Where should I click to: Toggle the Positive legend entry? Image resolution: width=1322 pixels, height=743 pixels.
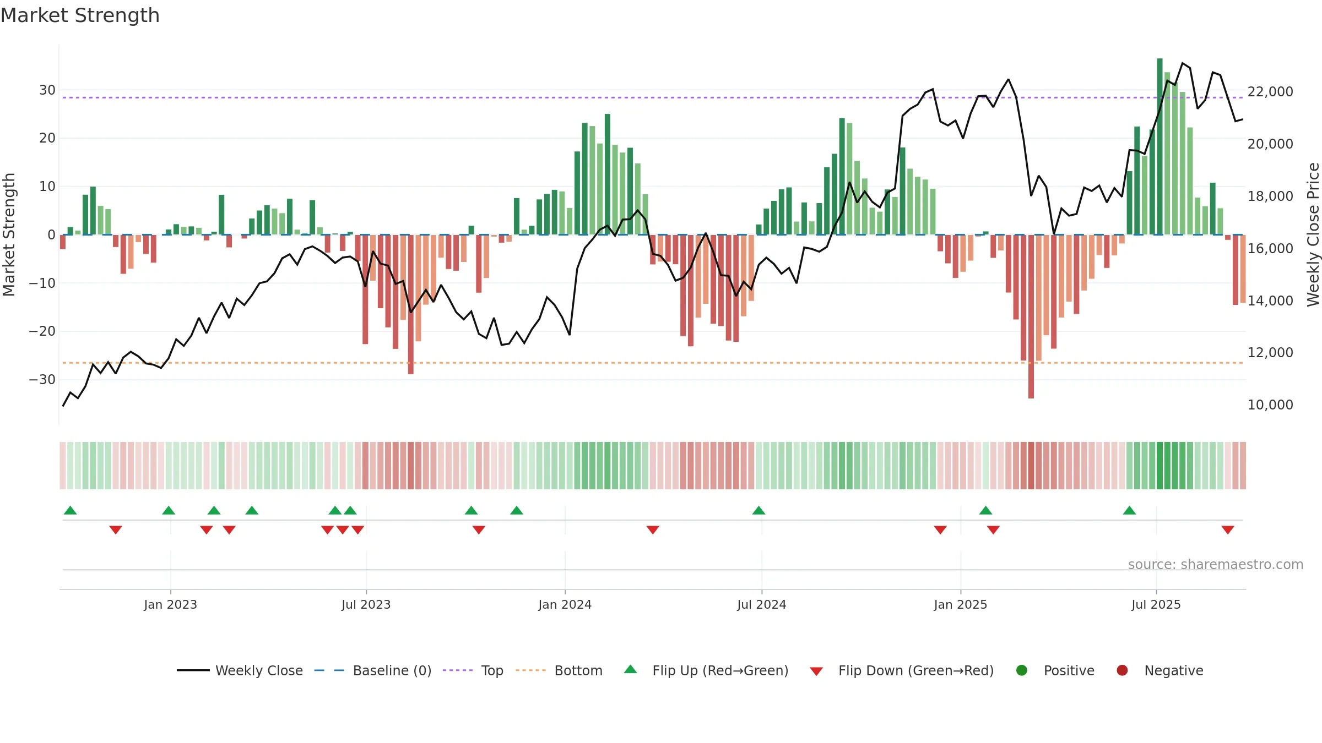pos(1055,670)
